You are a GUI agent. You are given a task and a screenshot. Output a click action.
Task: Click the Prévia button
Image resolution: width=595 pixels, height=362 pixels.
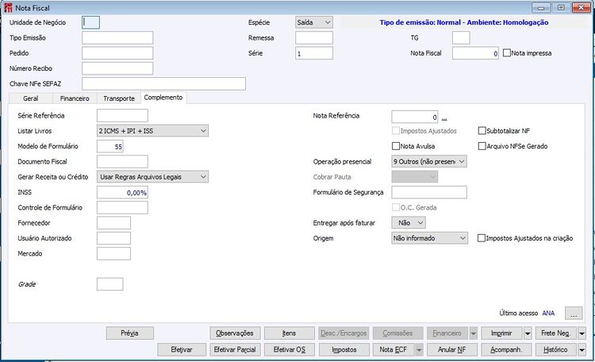(130, 333)
